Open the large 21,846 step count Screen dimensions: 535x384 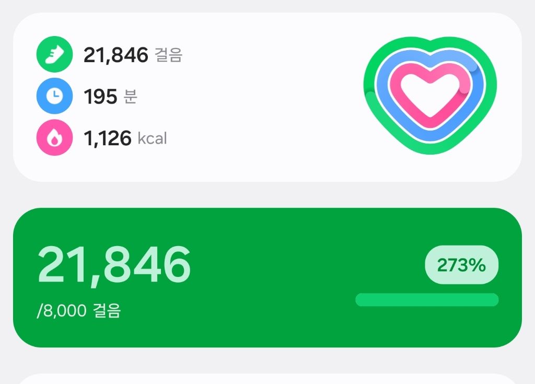[114, 265]
